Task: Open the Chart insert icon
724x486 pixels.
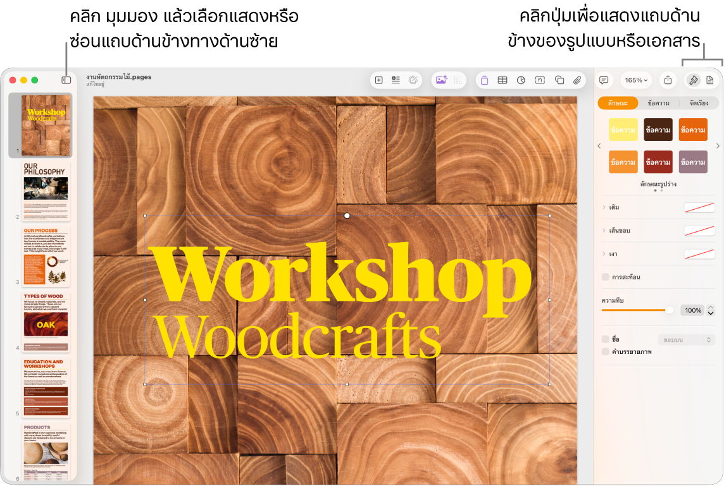Action: tap(521, 80)
